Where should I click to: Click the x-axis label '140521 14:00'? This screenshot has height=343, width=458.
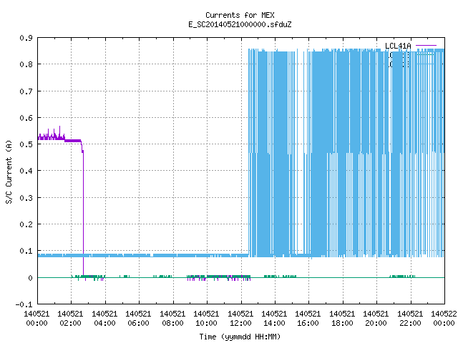click(x=274, y=319)
